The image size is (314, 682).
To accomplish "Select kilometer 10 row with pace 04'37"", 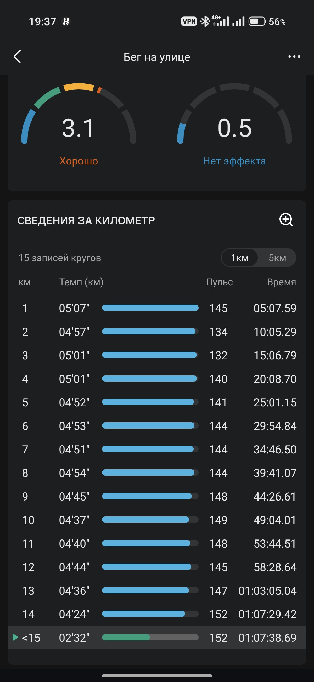I will point(157,520).
